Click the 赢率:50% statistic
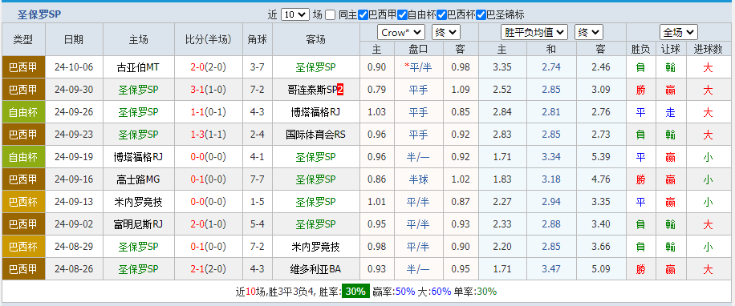Screen dimensions: 735x306 (394, 292)
